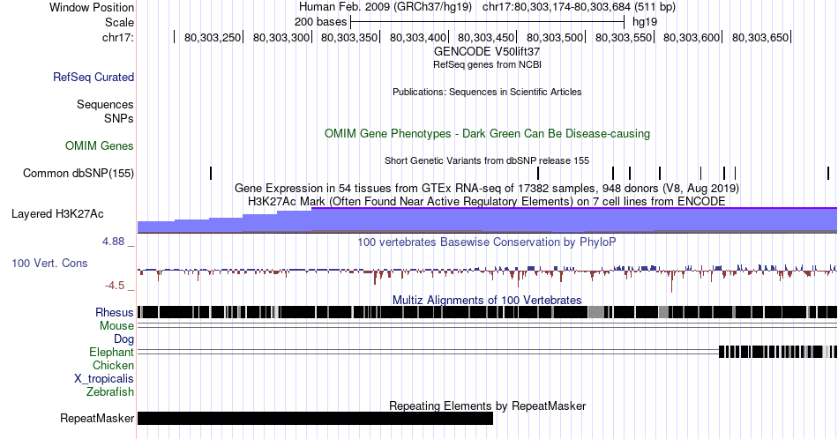Click the GENCODE V50lift37 track title
The width and height of the screenshot is (838, 439).
[x=487, y=52]
